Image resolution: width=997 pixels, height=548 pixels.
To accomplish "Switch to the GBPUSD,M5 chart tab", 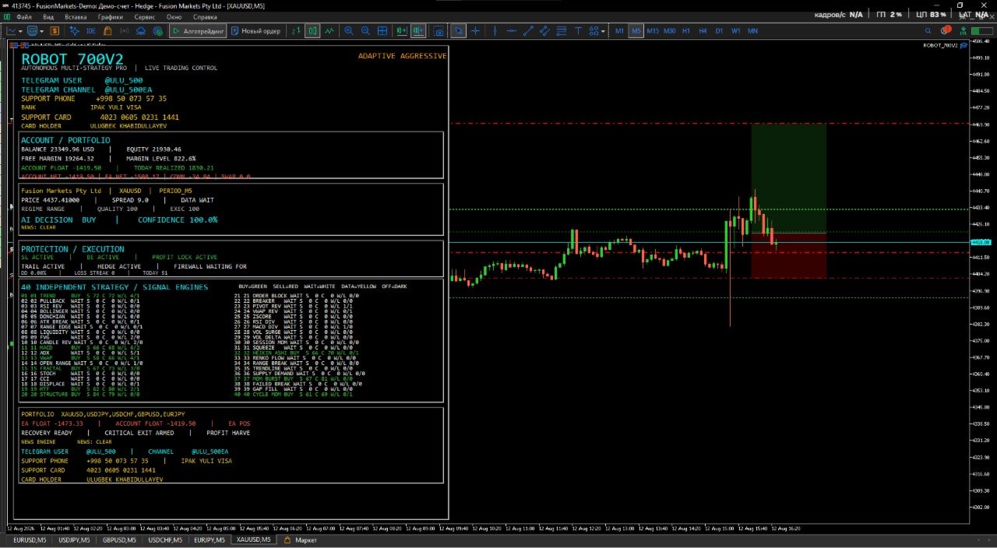I will pyautogui.click(x=119, y=539).
